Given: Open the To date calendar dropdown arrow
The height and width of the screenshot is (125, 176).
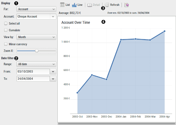Looking at the screenshot, I should coord(53,79).
